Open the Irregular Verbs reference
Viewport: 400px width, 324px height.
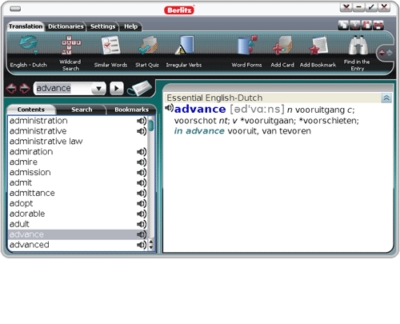click(184, 45)
